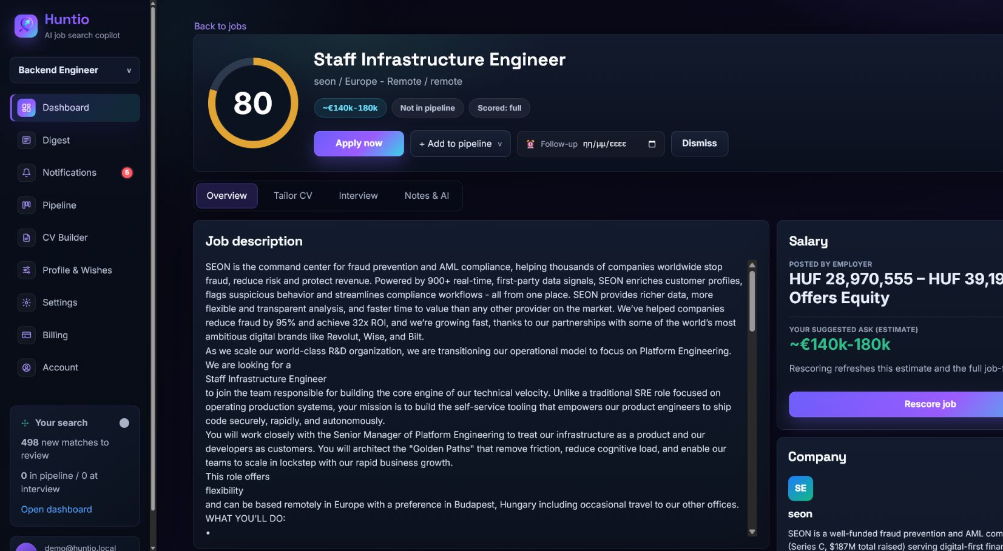This screenshot has width=1003, height=551.
Task: Click the seon company SE logo
Action: point(800,488)
